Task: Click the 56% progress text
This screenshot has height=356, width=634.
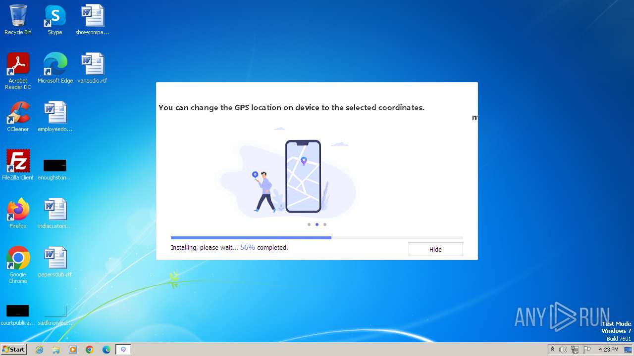Action: point(248,247)
